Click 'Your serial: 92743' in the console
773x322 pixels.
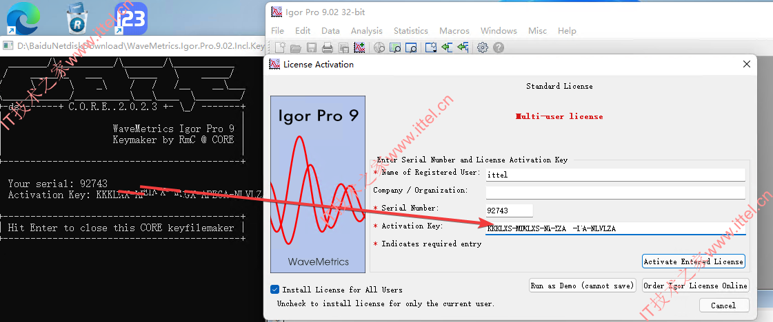[58, 184]
